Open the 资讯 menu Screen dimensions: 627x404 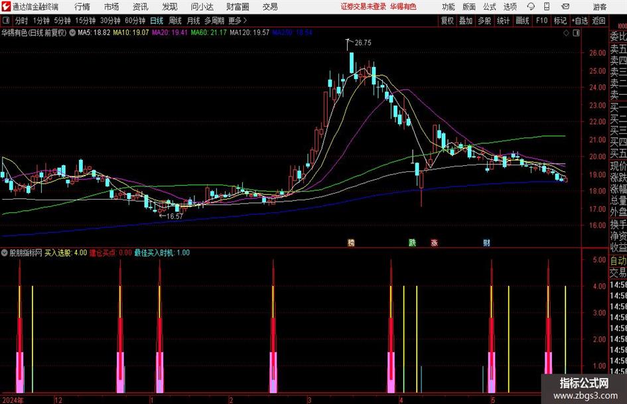(141, 7)
